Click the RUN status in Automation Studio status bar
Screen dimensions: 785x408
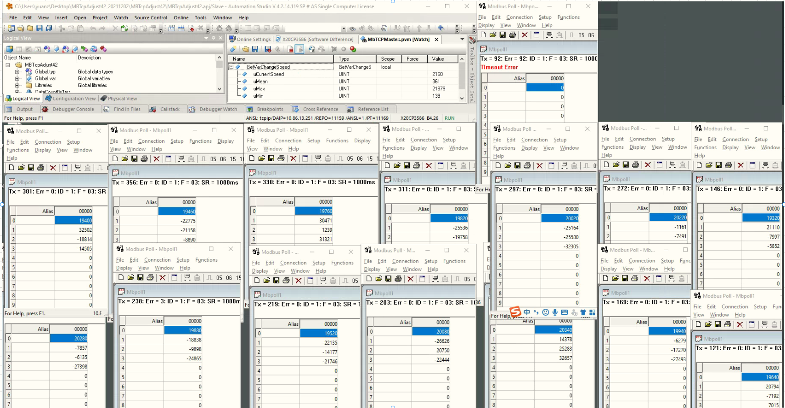pos(449,118)
